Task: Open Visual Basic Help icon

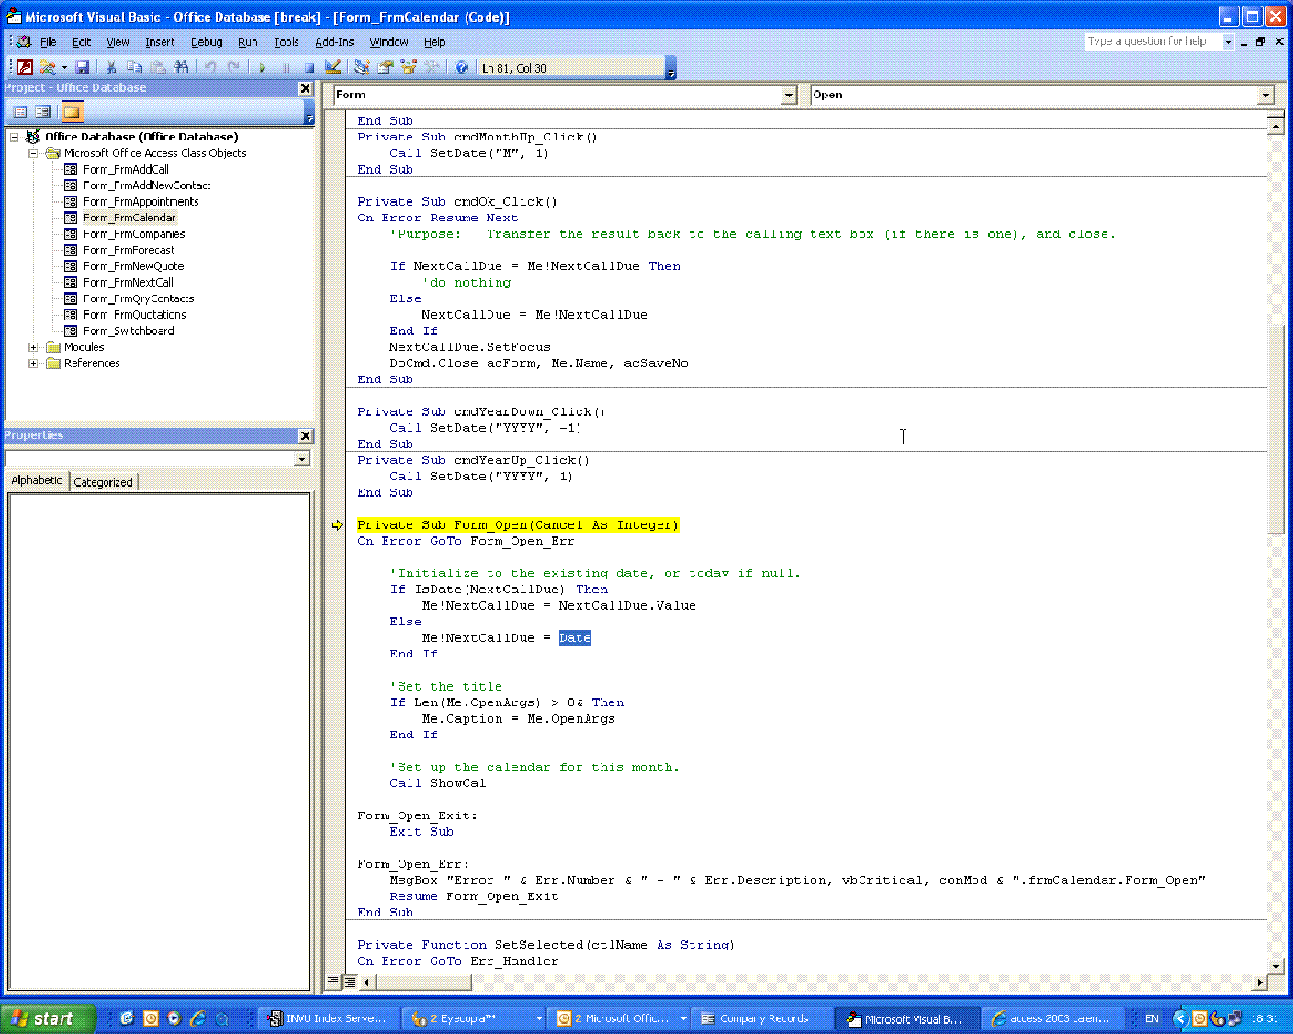Action: tap(462, 67)
